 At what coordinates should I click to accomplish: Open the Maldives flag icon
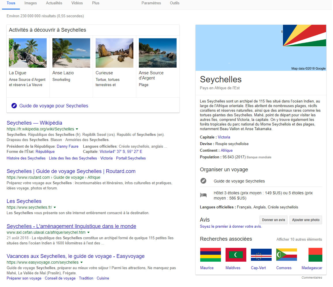tap(236, 255)
